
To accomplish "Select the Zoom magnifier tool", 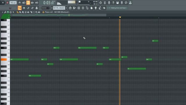I will pyautogui.click(x=36, y=12).
